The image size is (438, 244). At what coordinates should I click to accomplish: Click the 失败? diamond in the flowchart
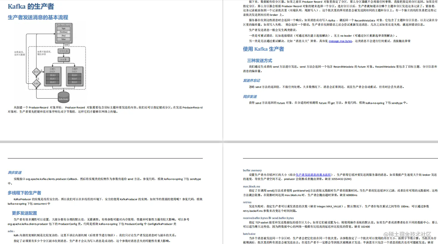[36, 83]
